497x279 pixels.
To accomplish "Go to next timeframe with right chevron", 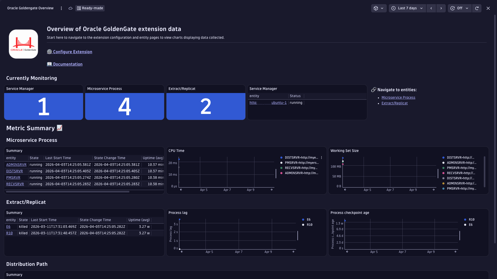I will pyautogui.click(x=441, y=8).
